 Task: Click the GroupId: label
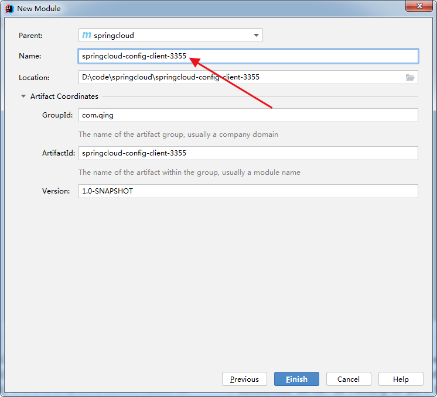coord(57,115)
